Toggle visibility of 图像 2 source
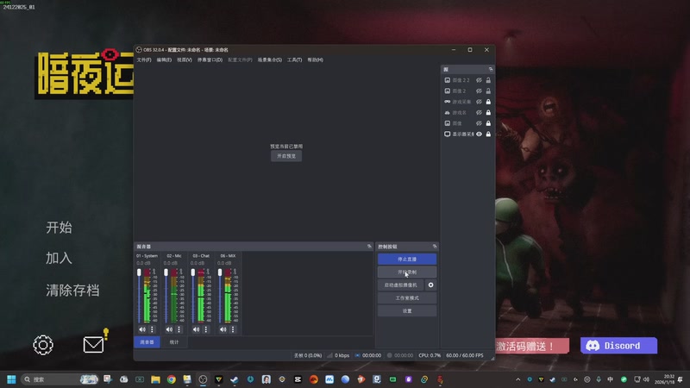Image resolution: width=690 pixels, height=388 pixels. [479, 91]
